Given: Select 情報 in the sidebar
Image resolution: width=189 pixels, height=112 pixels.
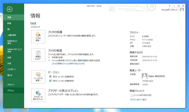Looking at the screenshot, I should pyautogui.click(x=14, y=17).
